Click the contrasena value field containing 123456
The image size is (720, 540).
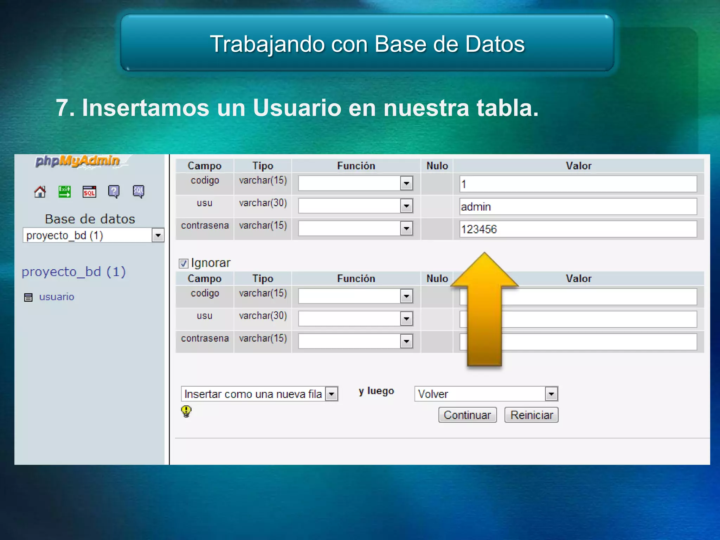point(578,229)
